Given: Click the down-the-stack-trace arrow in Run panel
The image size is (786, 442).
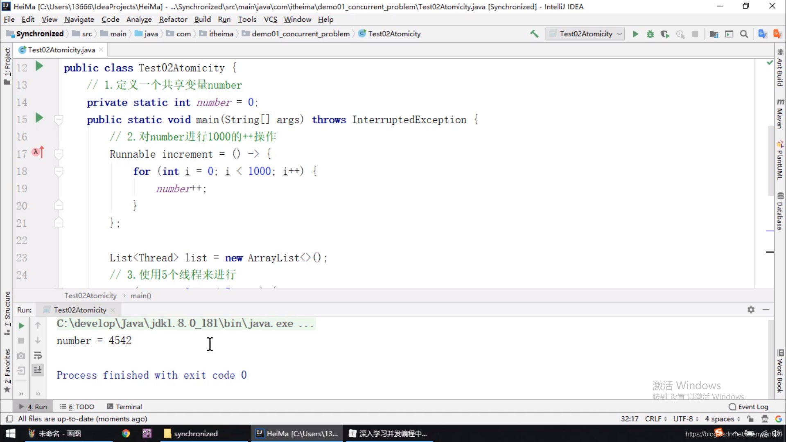Looking at the screenshot, I should (x=38, y=340).
